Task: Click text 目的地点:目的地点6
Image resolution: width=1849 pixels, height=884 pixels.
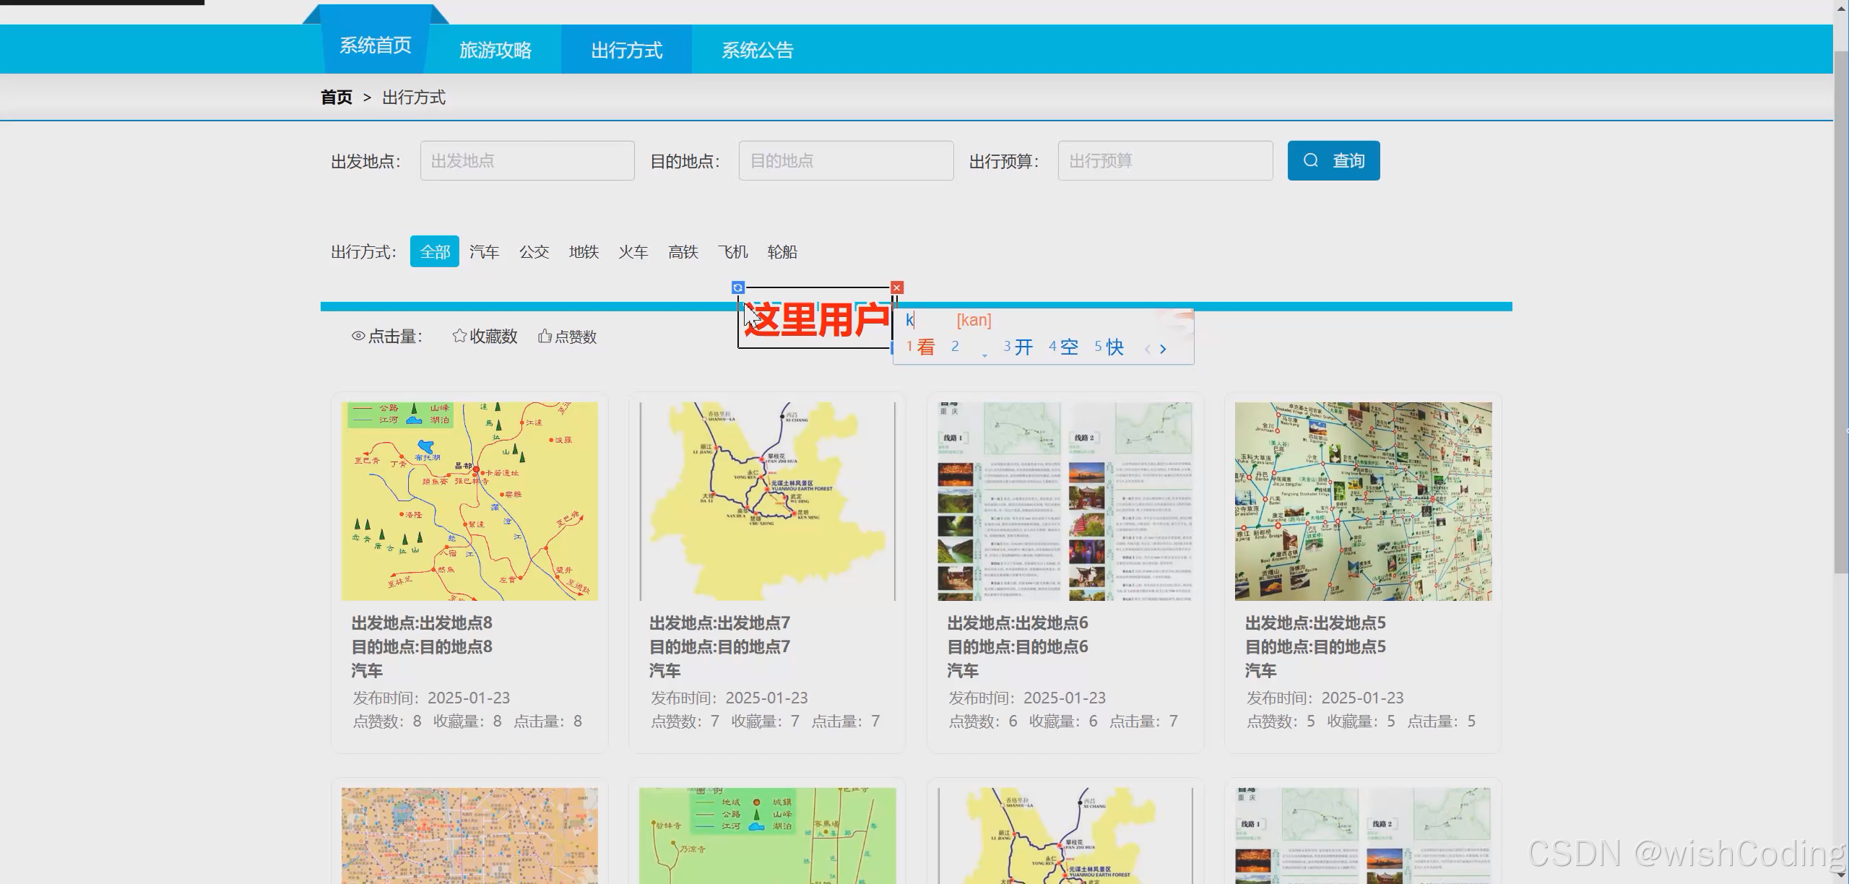Action: pyautogui.click(x=1018, y=646)
